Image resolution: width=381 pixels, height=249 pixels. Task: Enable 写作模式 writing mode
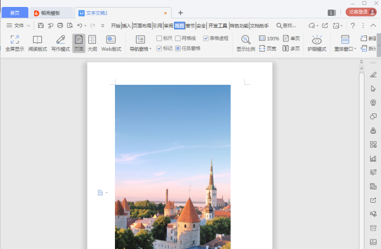[60, 43]
